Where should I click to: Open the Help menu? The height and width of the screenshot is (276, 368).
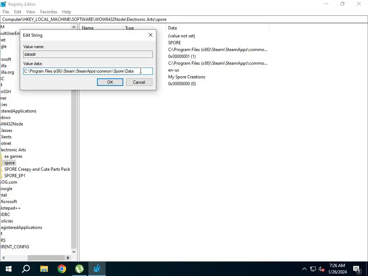tap(66, 12)
